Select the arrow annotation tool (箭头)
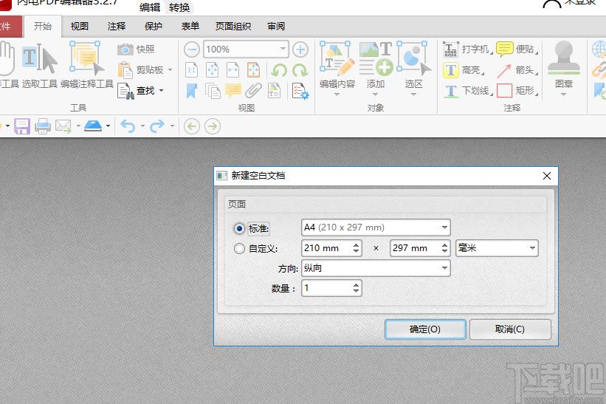This screenshot has width=606, height=404. coord(517,70)
